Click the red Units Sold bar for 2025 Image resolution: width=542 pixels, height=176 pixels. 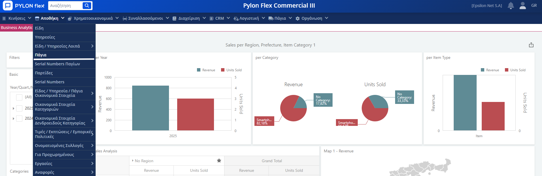196,115
